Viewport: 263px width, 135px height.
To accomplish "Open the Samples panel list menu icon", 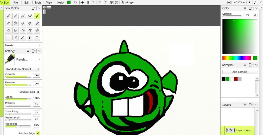I will point(245,65).
